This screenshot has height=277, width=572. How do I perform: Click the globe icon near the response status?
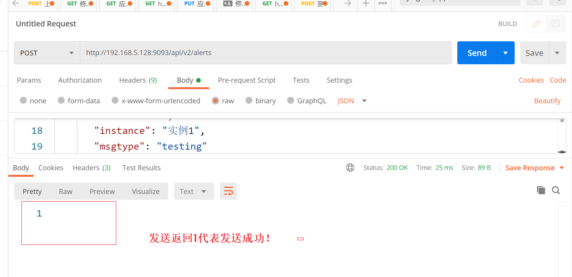pyautogui.click(x=350, y=167)
